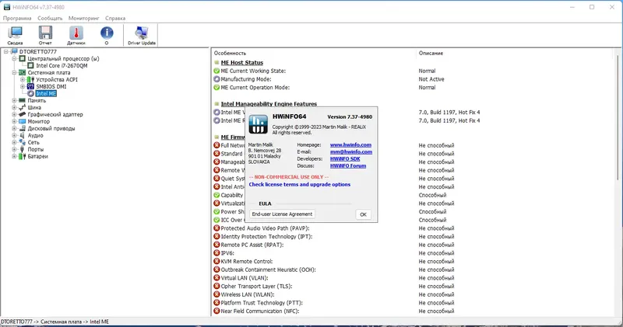The height and width of the screenshot is (327, 623).
Task: Click the green check beside ME Current Working State
Action: (x=216, y=71)
